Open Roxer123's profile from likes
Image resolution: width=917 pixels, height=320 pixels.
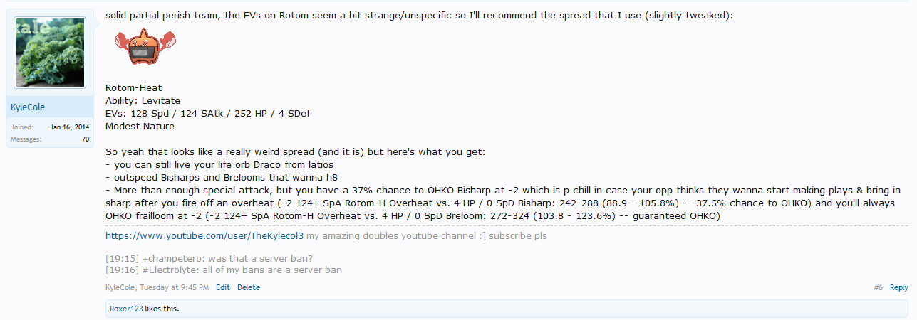click(126, 309)
